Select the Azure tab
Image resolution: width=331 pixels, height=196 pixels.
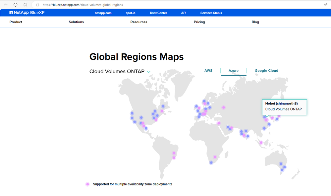(234, 71)
